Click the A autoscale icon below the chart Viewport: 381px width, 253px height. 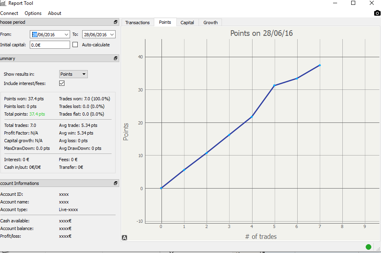(x=124, y=238)
